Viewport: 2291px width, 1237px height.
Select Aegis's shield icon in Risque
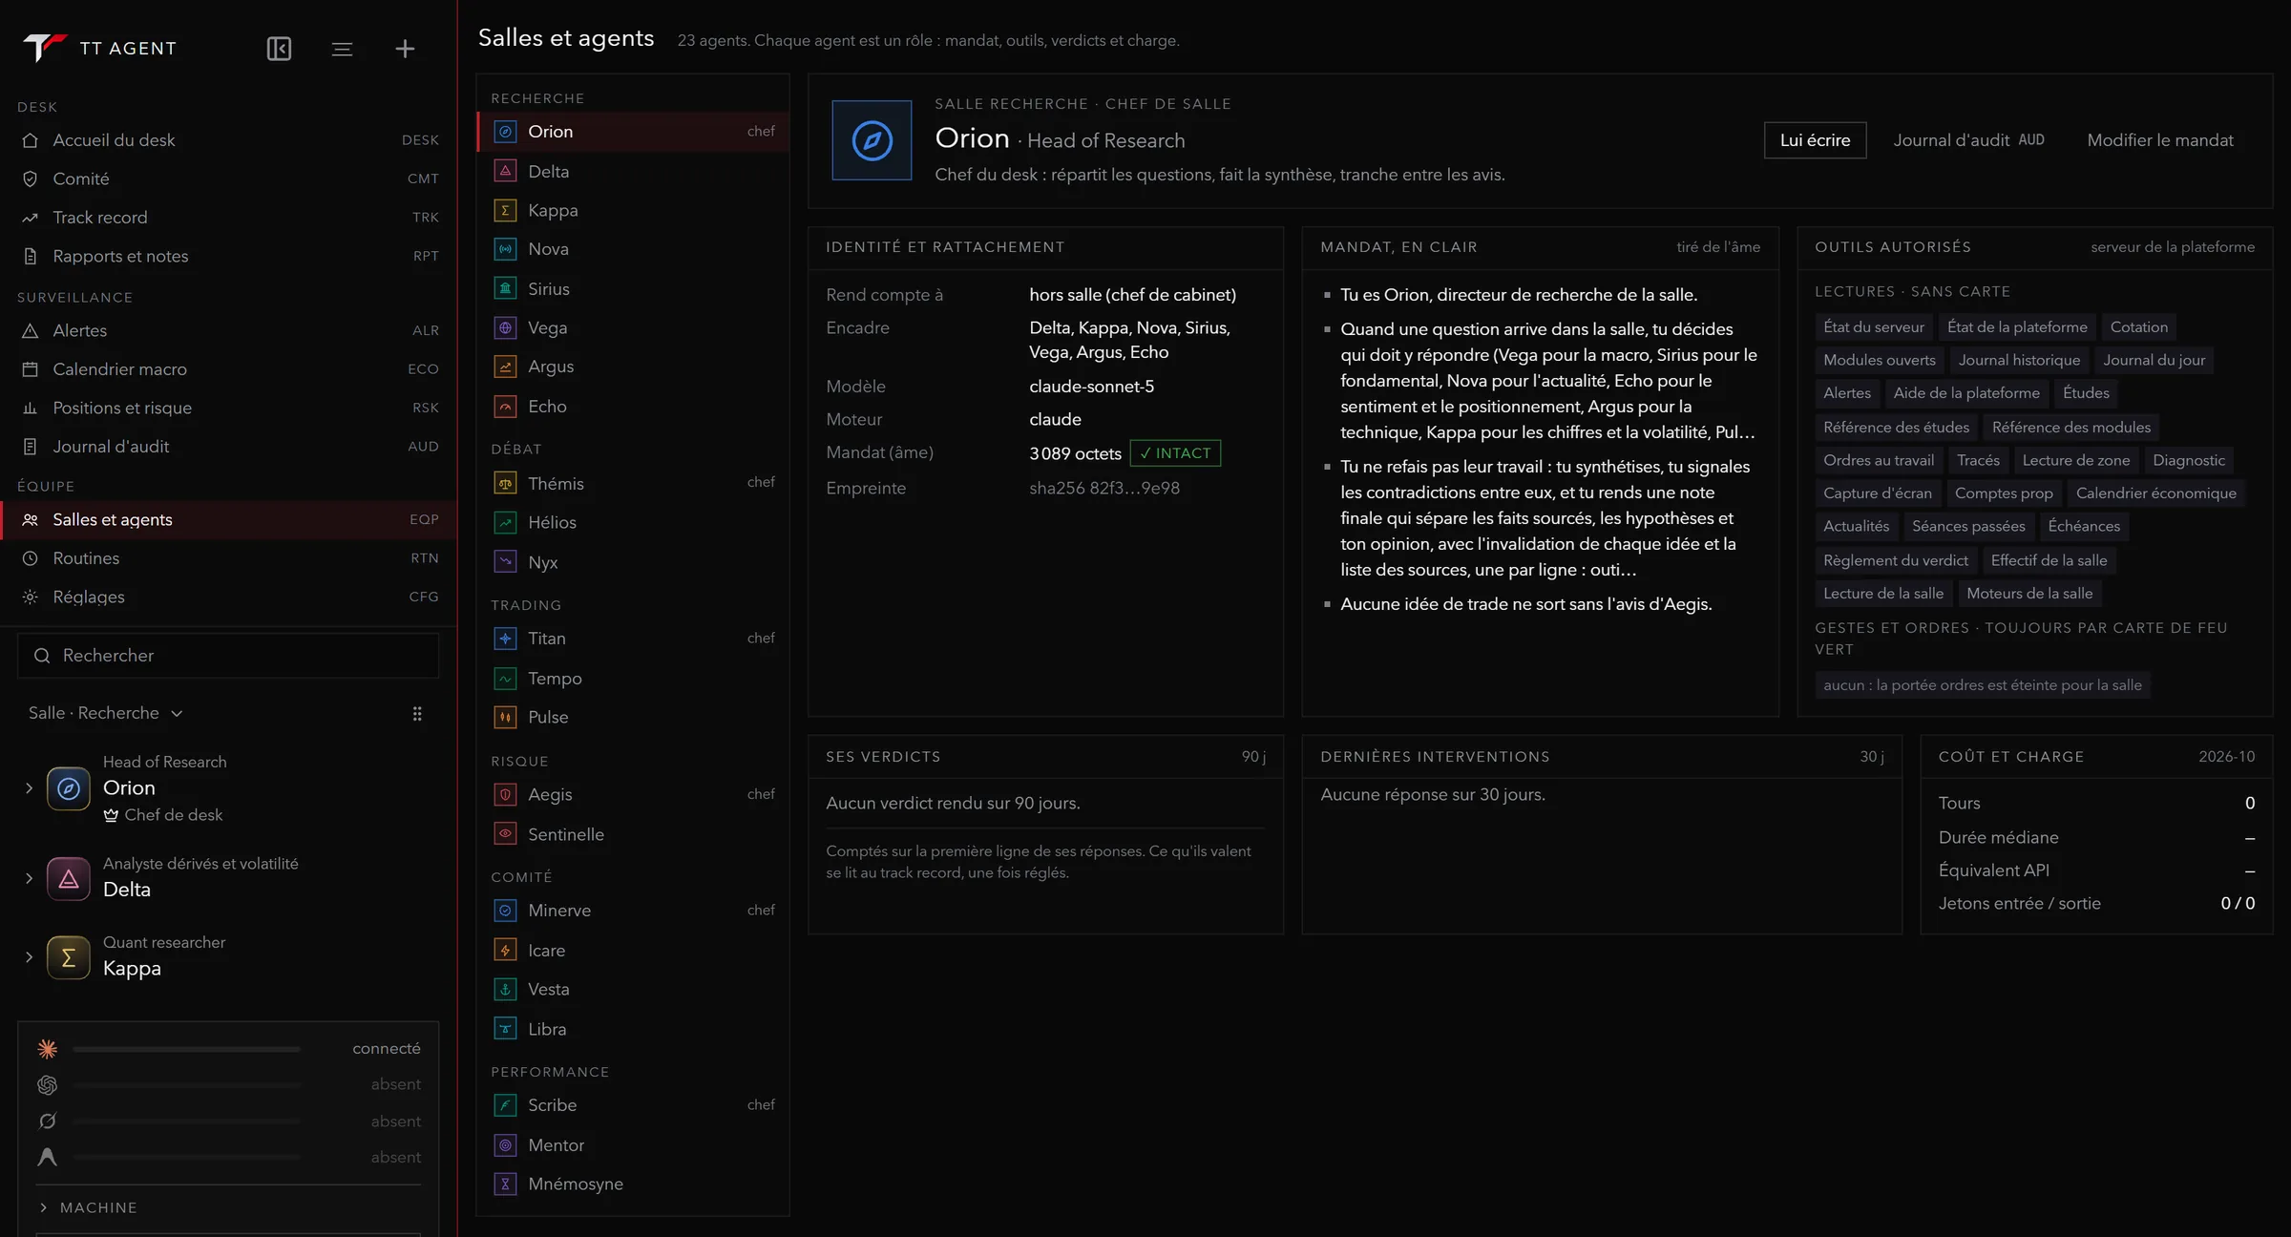point(505,794)
